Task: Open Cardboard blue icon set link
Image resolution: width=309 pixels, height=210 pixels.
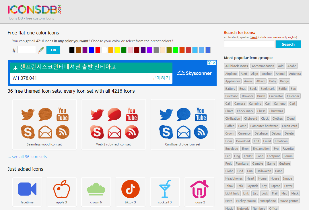Action: 183,144
